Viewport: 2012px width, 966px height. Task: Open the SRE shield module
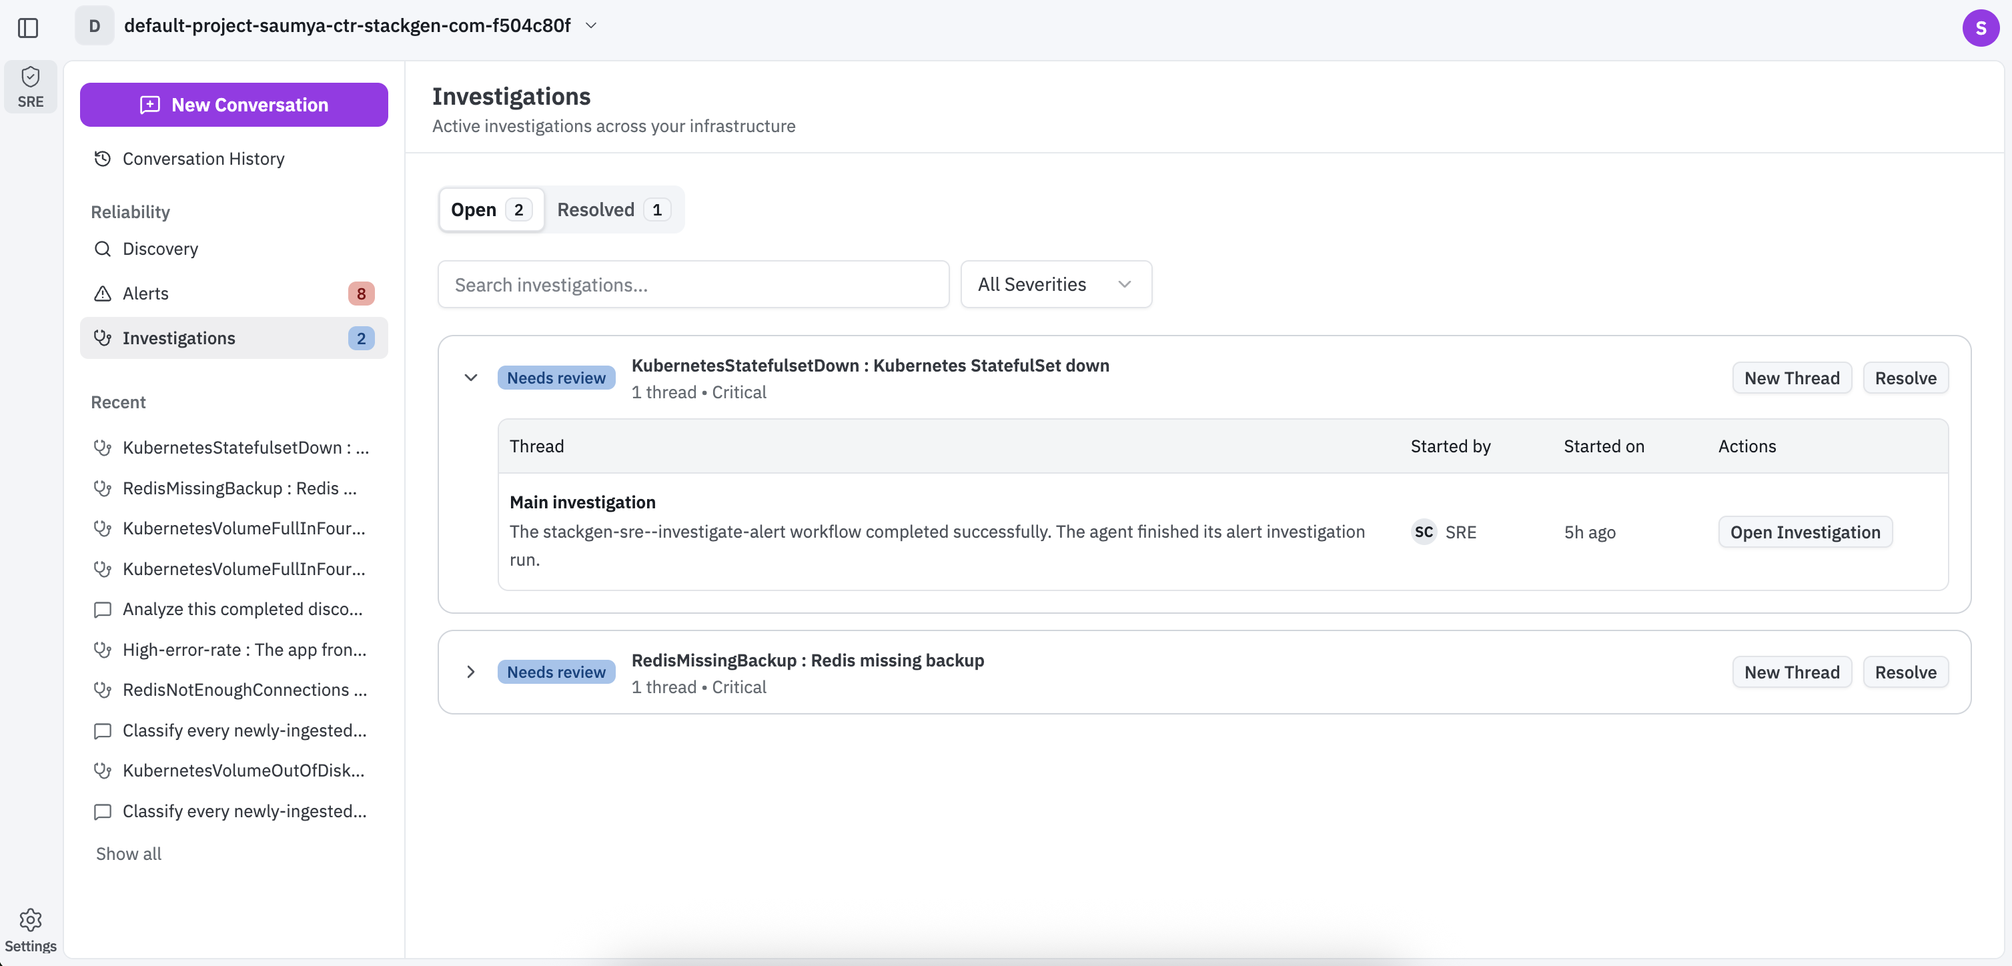(31, 87)
